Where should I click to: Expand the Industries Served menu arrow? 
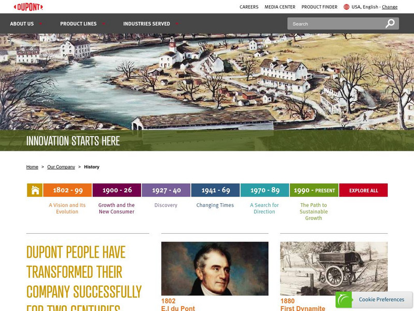[x=177, y=24]
